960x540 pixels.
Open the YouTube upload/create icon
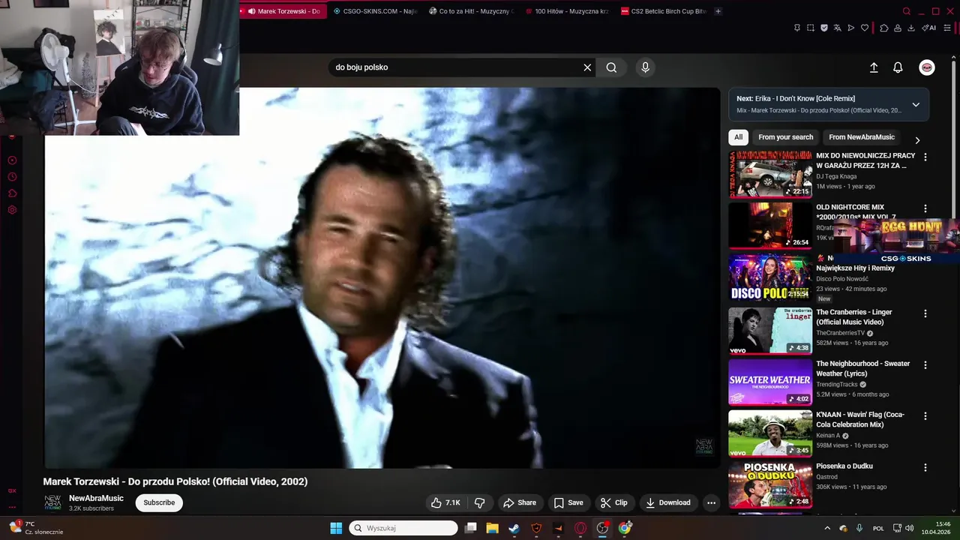[874, 67]
